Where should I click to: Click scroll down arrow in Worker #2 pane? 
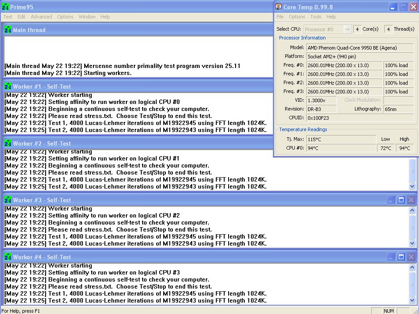[x=412, y=186]
